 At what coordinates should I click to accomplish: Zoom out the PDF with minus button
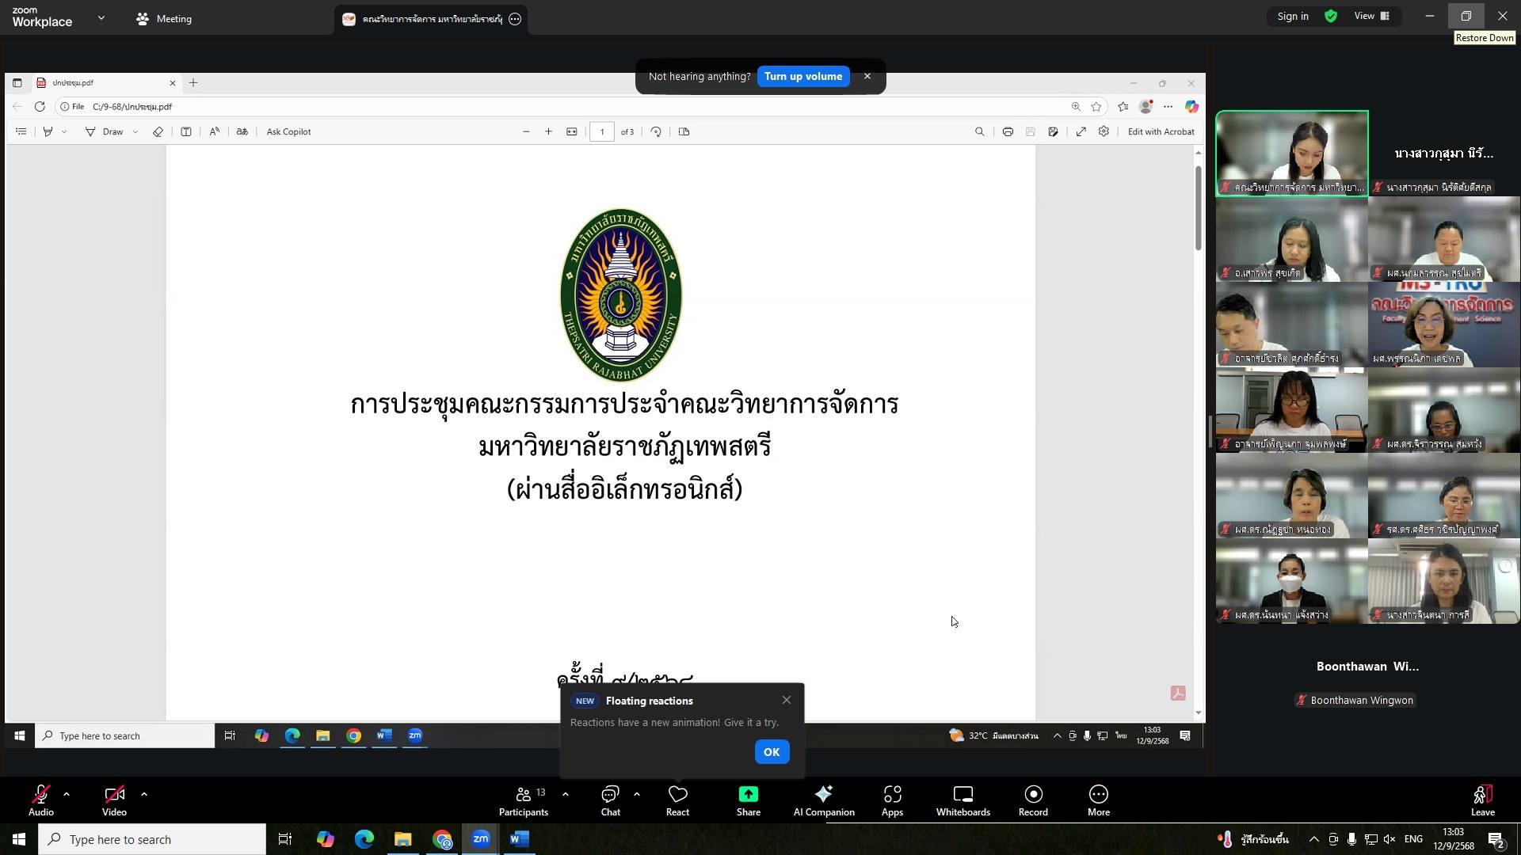526,132
